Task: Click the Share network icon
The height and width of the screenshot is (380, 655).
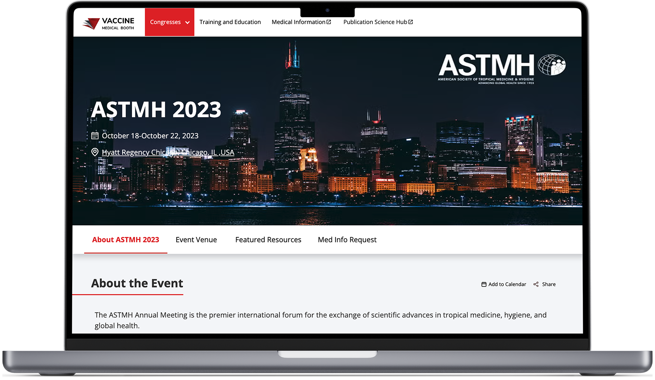Action: click(536, 284)
